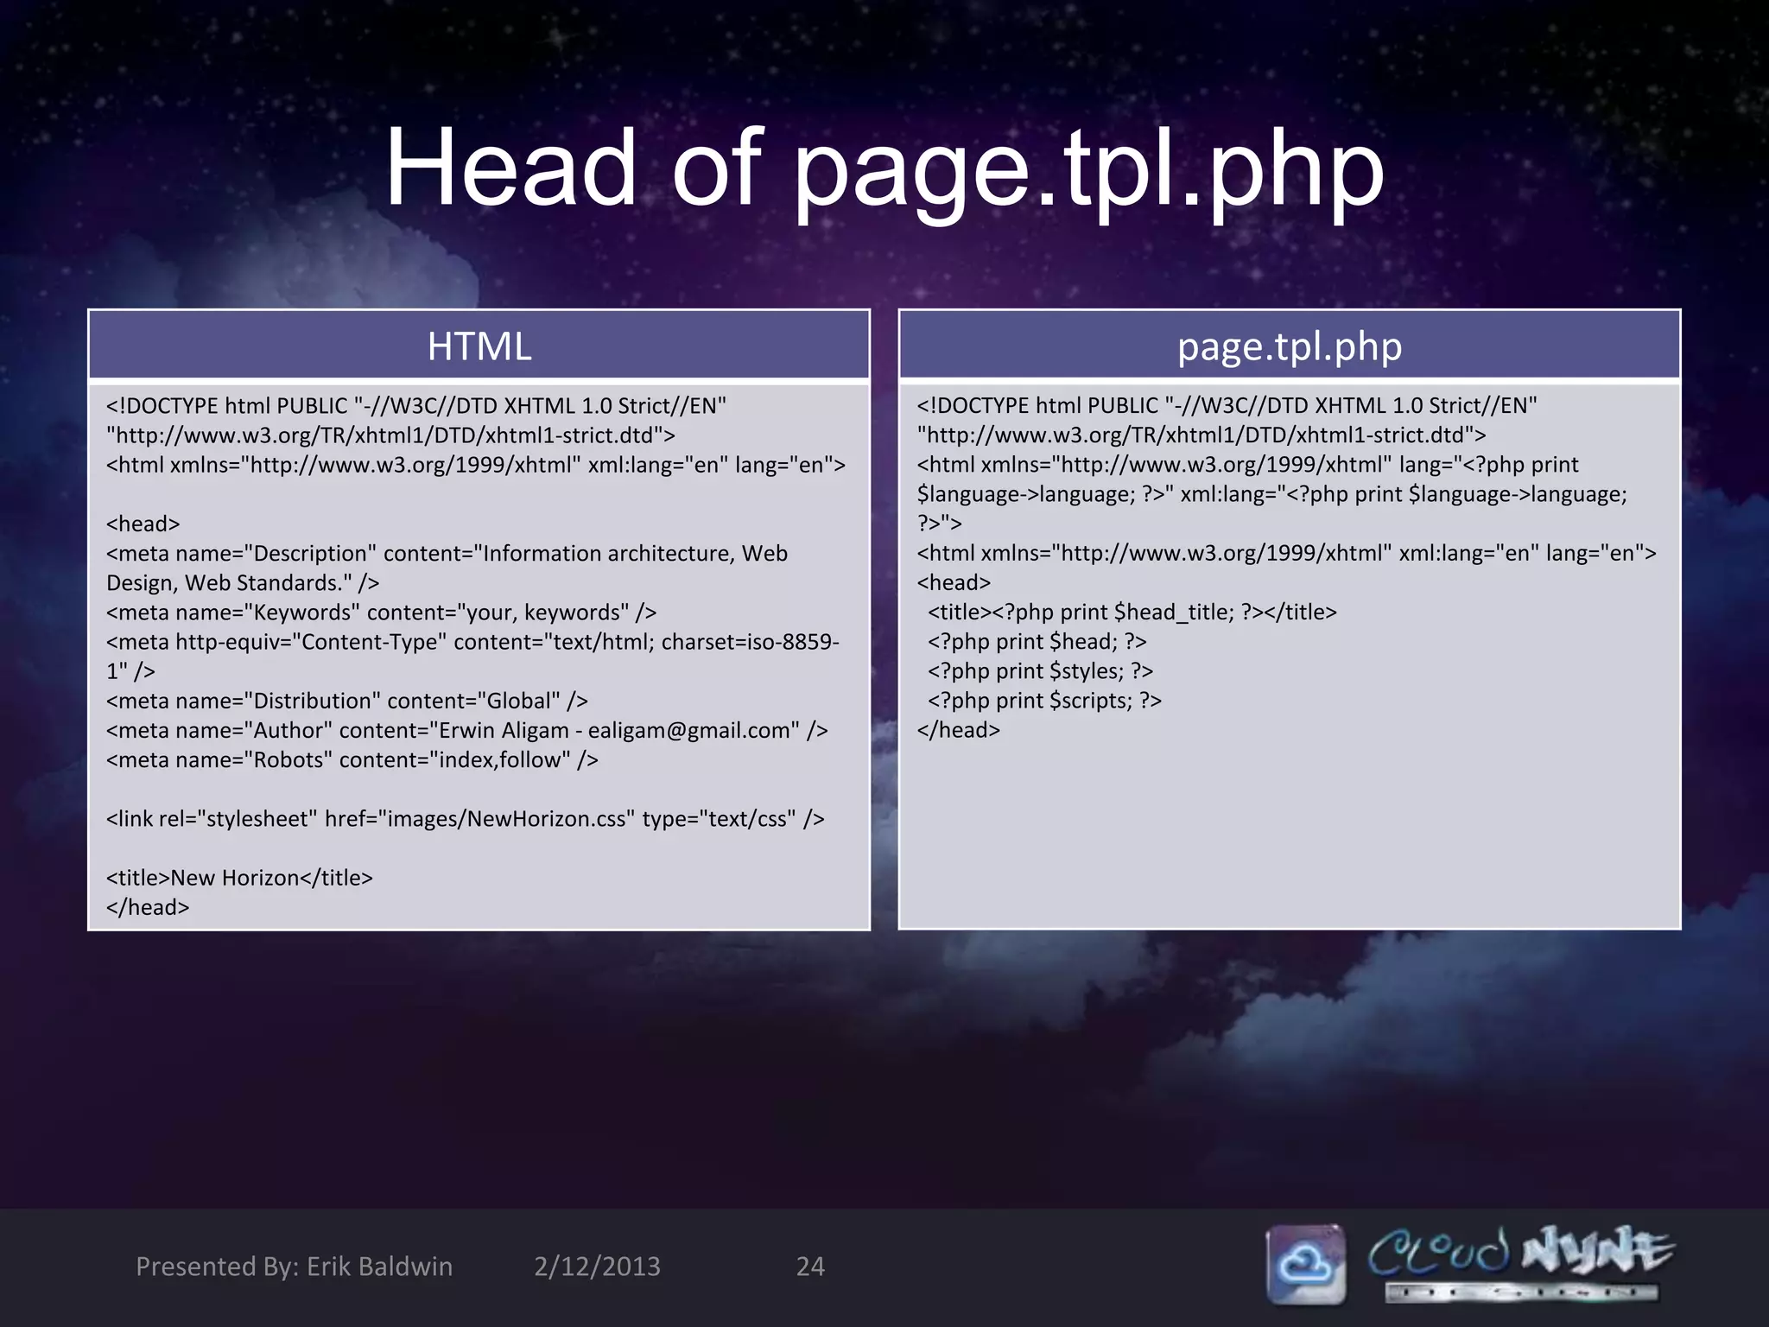Click the opening <head> tag in HTML box
1769x1327 pixels.
[x=143, y=524]
